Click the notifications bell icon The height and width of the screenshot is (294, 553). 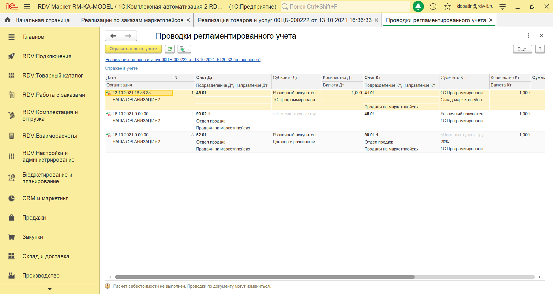418,7
